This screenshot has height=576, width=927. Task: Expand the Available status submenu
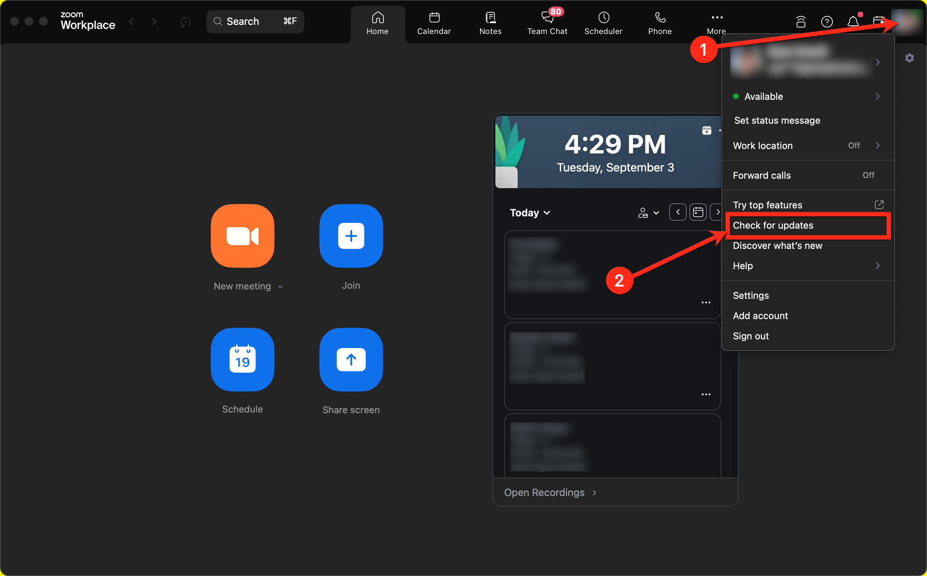807,96
